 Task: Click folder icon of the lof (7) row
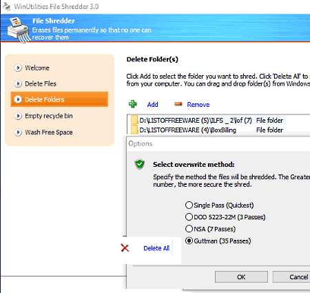[134, 120]
